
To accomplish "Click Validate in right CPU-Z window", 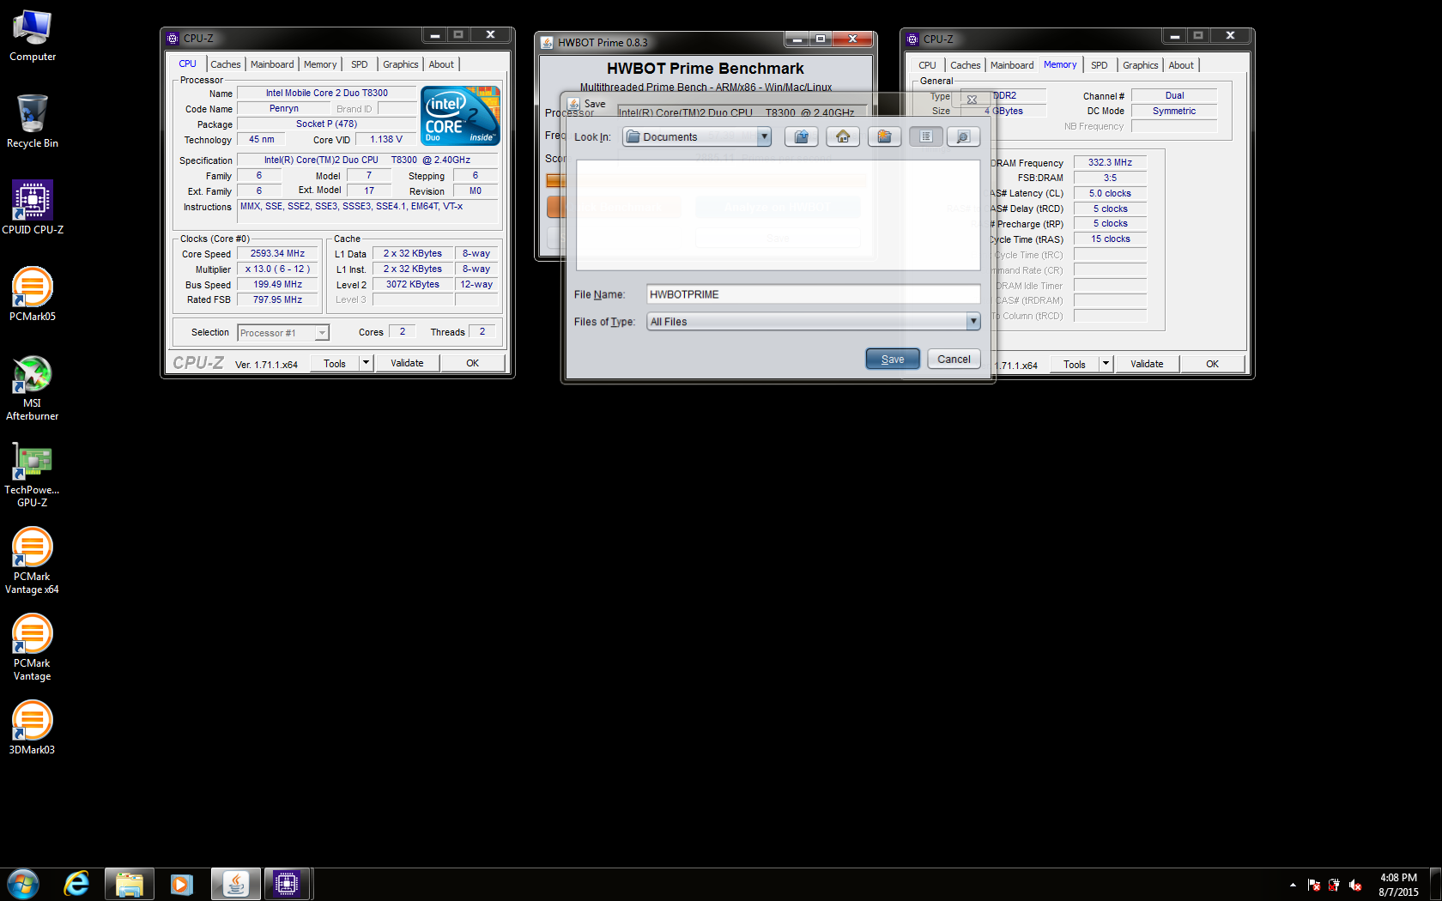I will [x=1147, y=364].
